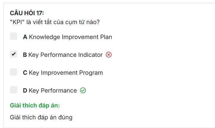The image size is (215, 128).
Task: Click the green correct-answer check icon
Action: (83, 90)
